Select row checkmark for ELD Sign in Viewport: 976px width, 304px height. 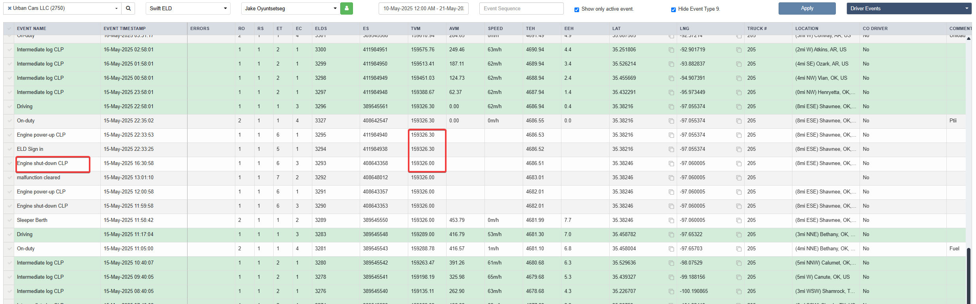point(9,149)
